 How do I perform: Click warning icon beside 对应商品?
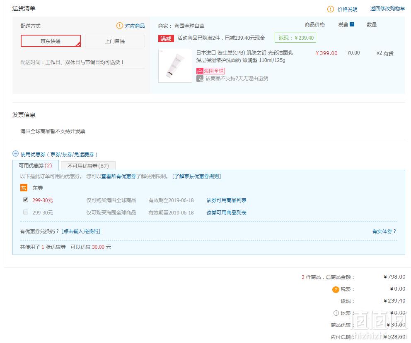[119, 26]
